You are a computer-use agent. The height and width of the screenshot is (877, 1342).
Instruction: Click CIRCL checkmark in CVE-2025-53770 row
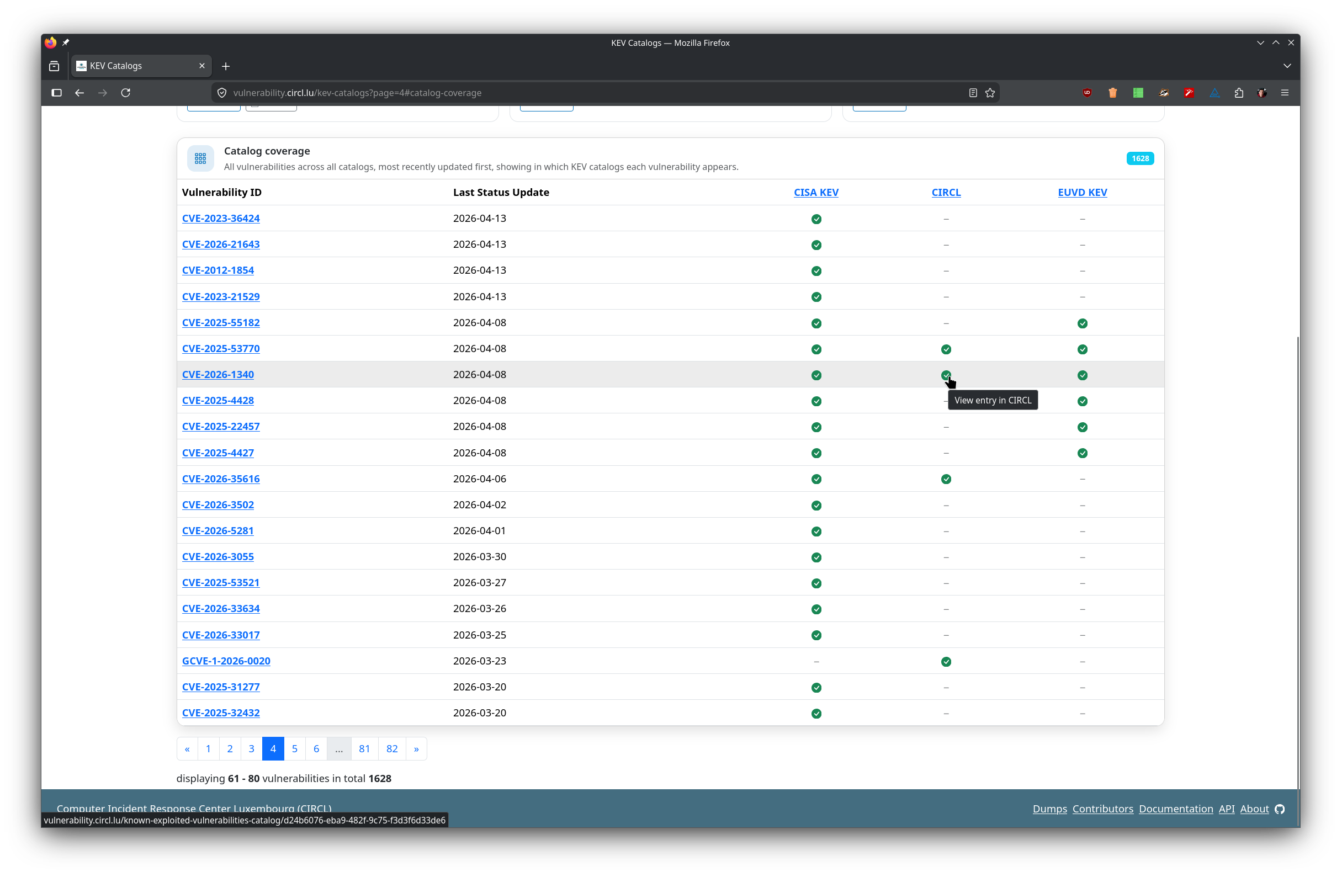click(x=946, y=349)
